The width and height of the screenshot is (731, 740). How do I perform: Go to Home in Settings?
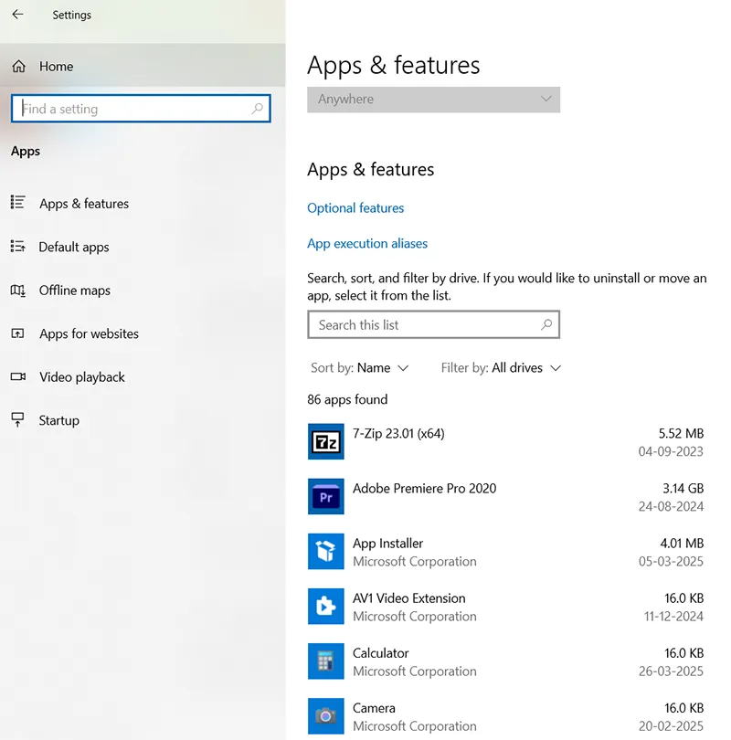tap(56, 66)
